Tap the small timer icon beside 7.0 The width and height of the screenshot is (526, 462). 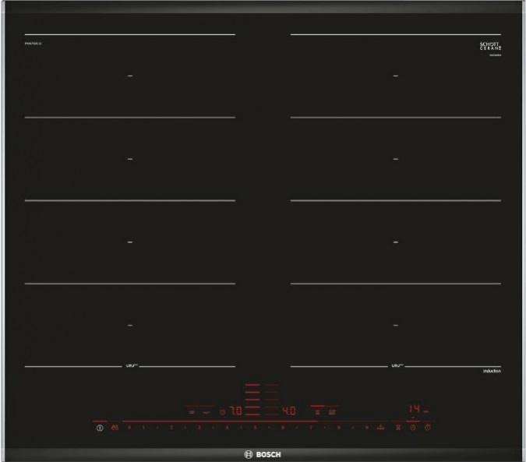(221, 411)
